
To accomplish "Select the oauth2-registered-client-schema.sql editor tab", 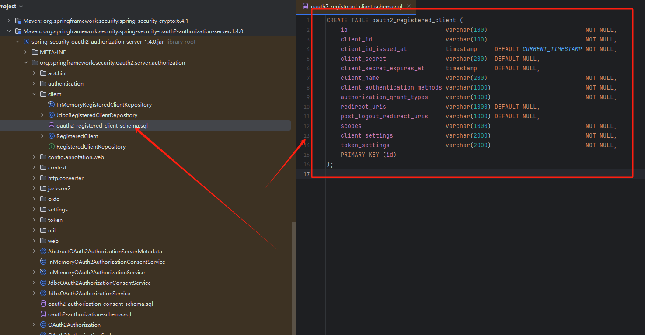I will click(356, 7).
